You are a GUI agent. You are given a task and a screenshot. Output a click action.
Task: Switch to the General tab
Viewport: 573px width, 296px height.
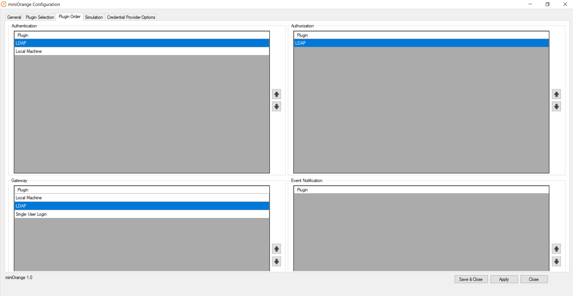coord(14,17)
